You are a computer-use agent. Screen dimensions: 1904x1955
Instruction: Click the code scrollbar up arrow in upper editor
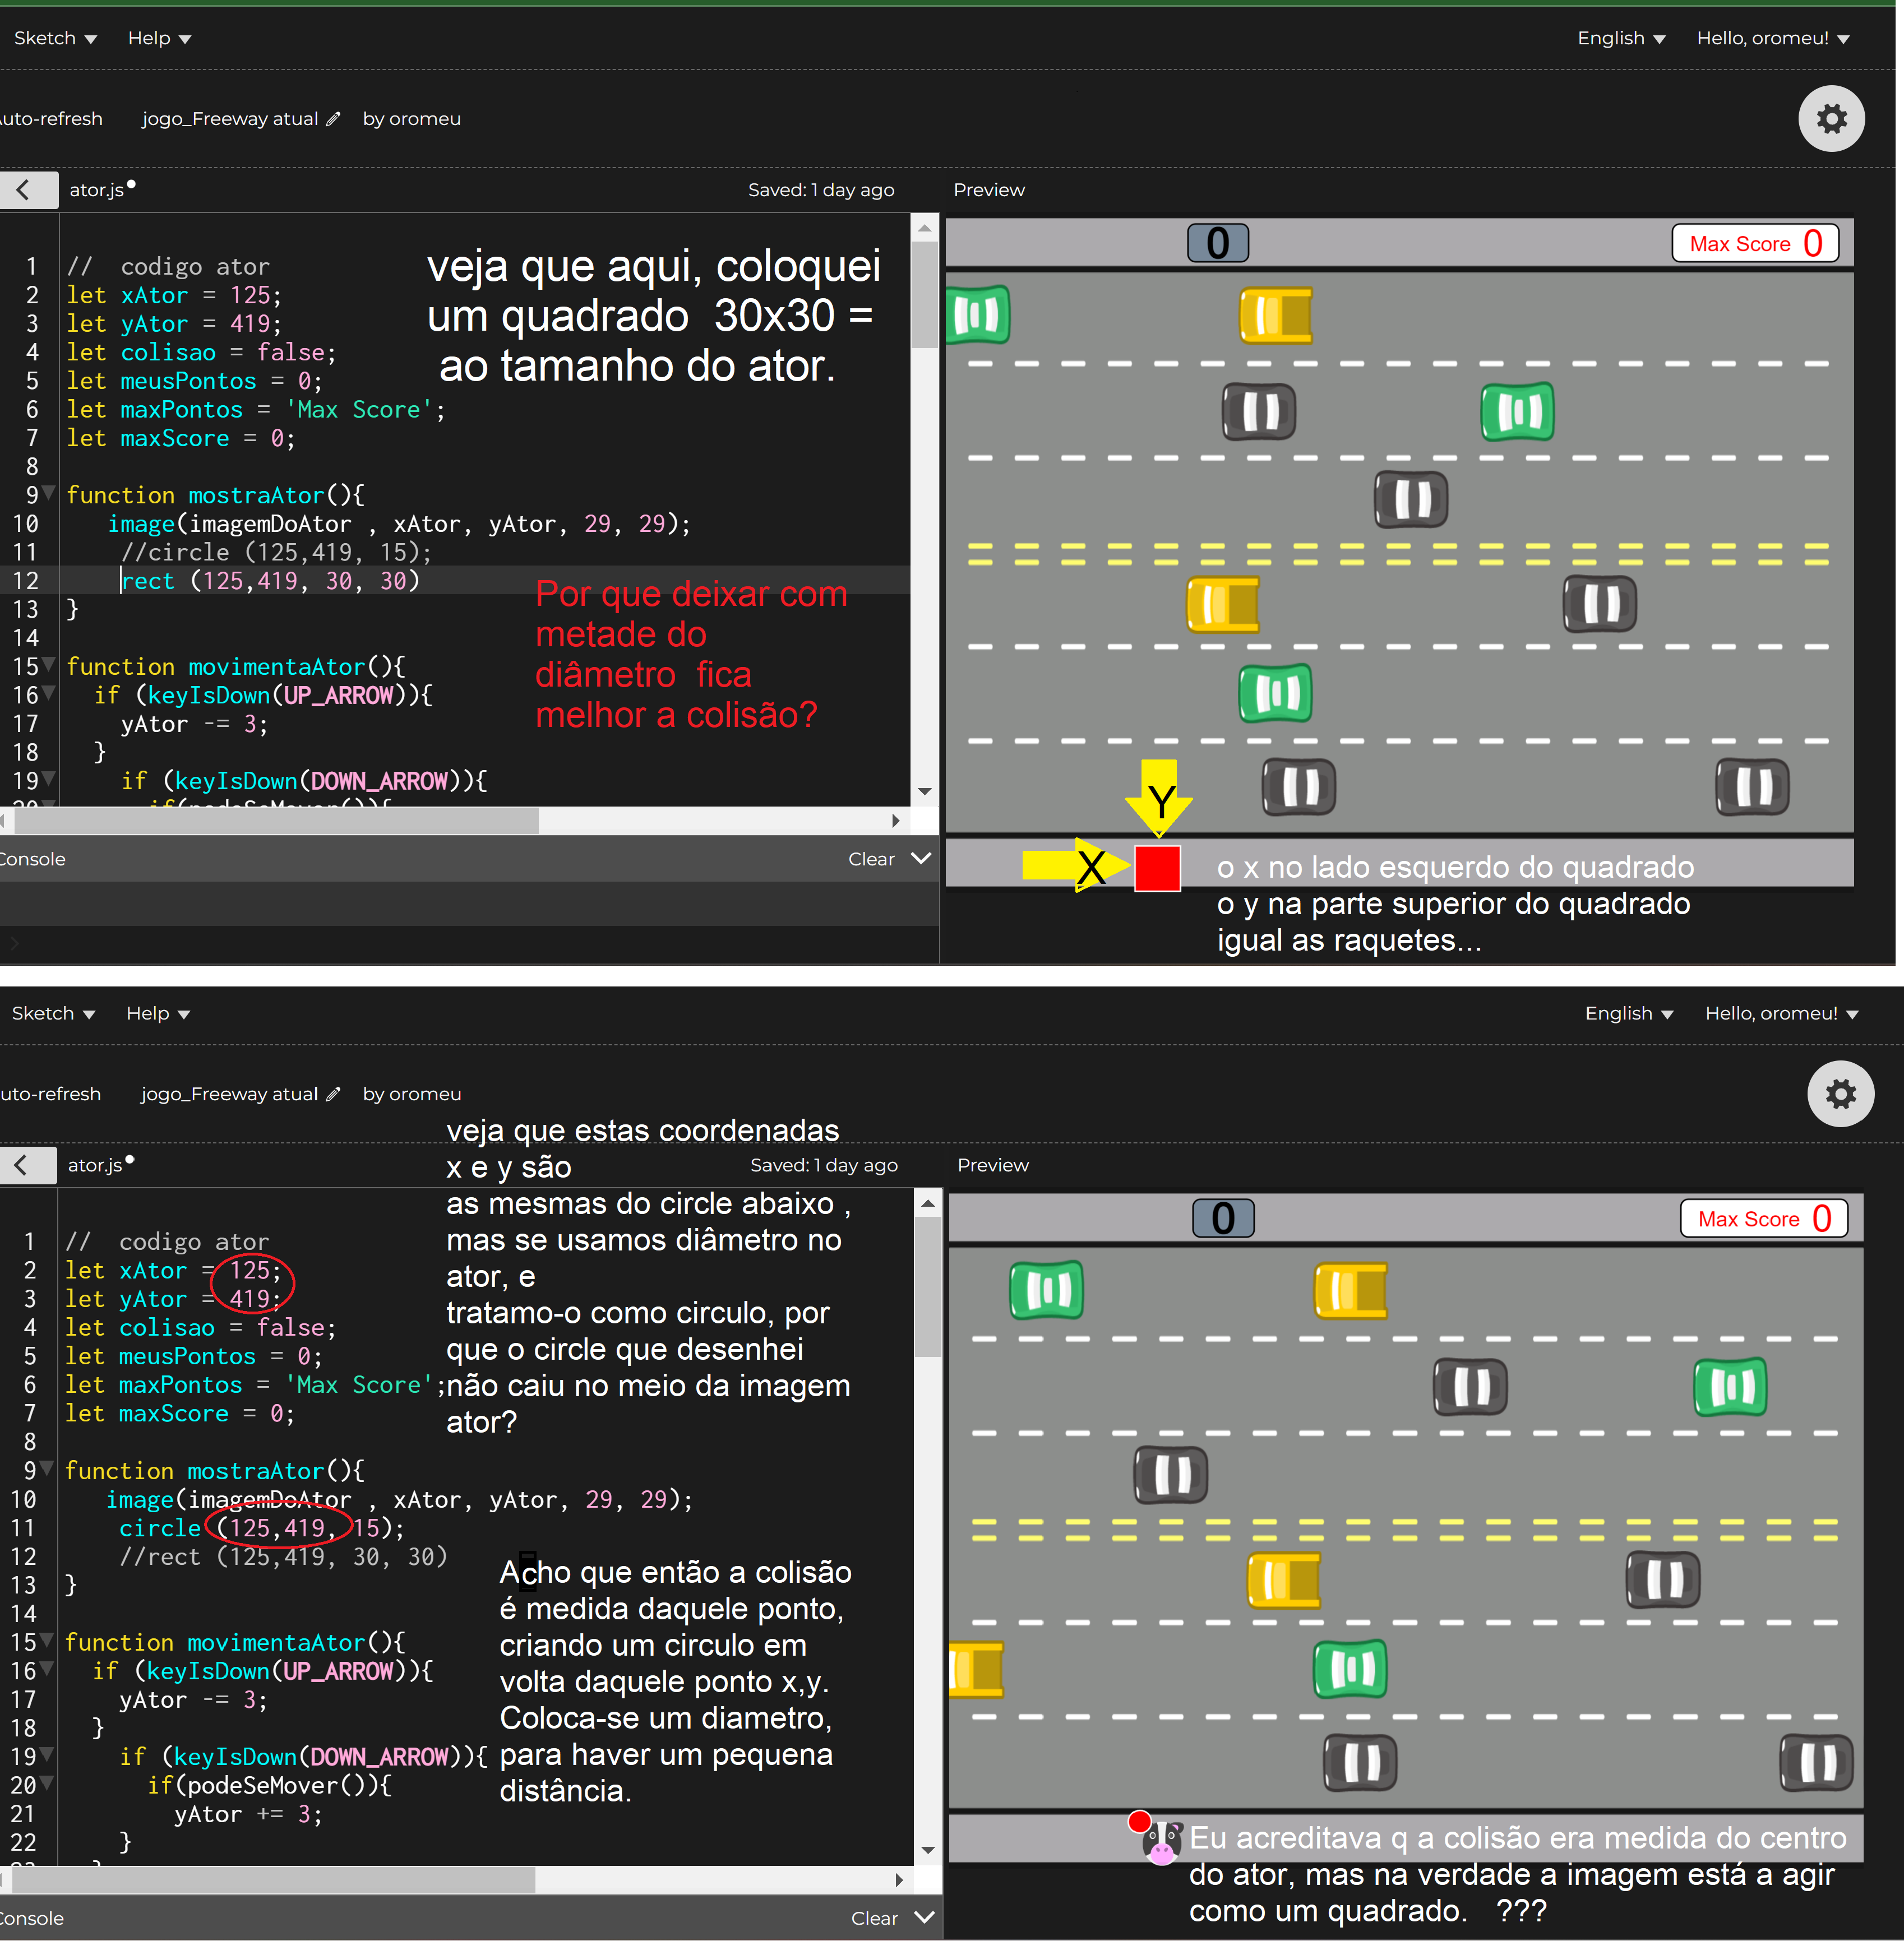pos(925,228)
